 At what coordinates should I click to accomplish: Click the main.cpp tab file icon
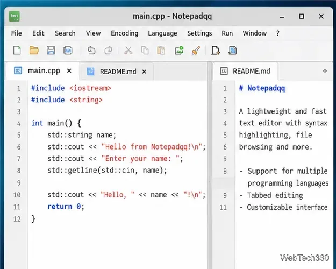tap(18, 70)
